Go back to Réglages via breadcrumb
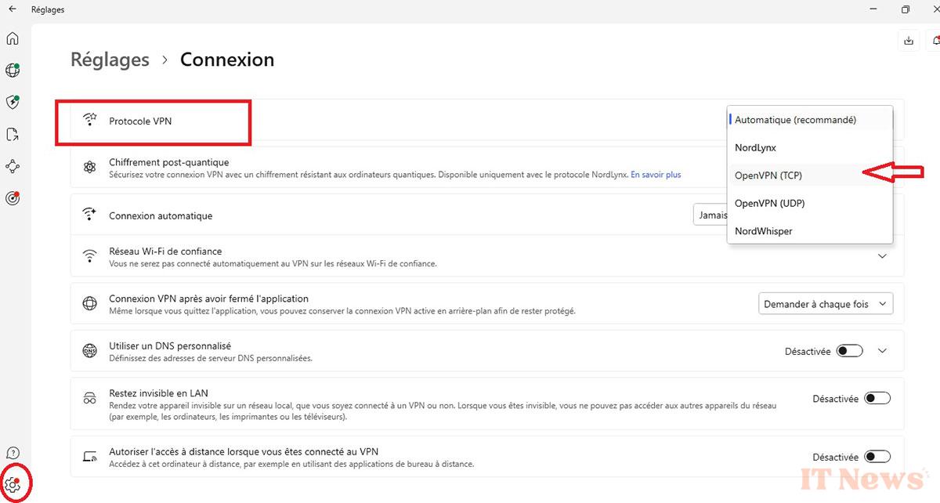 (x=110, y=60)
